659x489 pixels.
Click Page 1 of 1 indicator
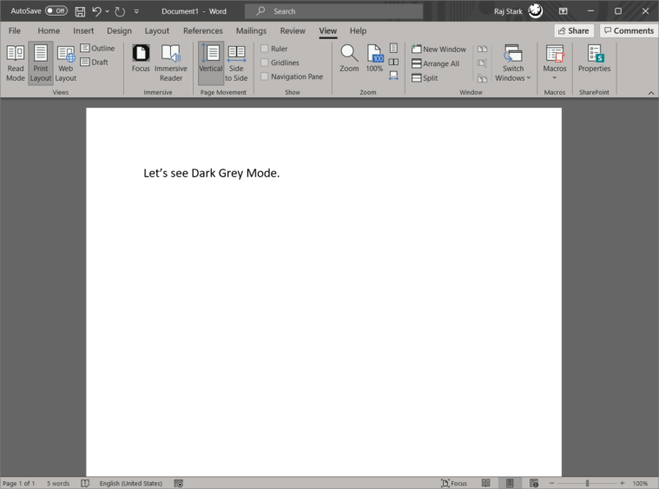19,484
